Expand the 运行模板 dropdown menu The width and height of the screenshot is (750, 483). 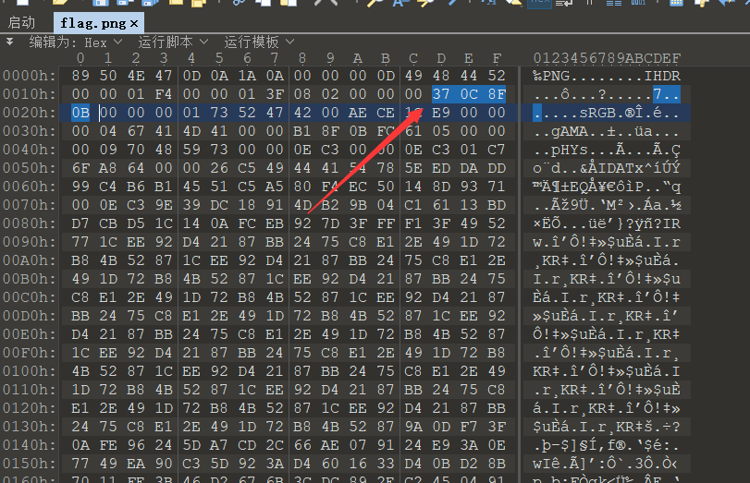[259, 42]
